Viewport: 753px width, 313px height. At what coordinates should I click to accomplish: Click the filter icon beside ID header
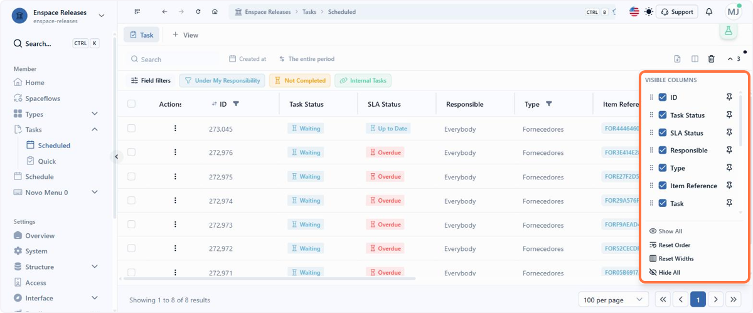coord(236,103)
